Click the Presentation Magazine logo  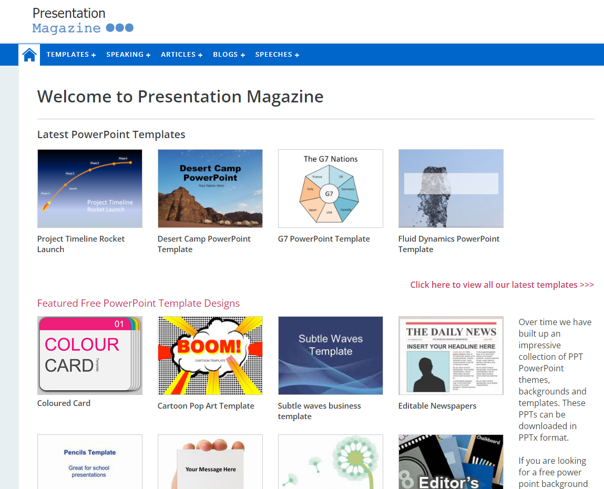83,21
